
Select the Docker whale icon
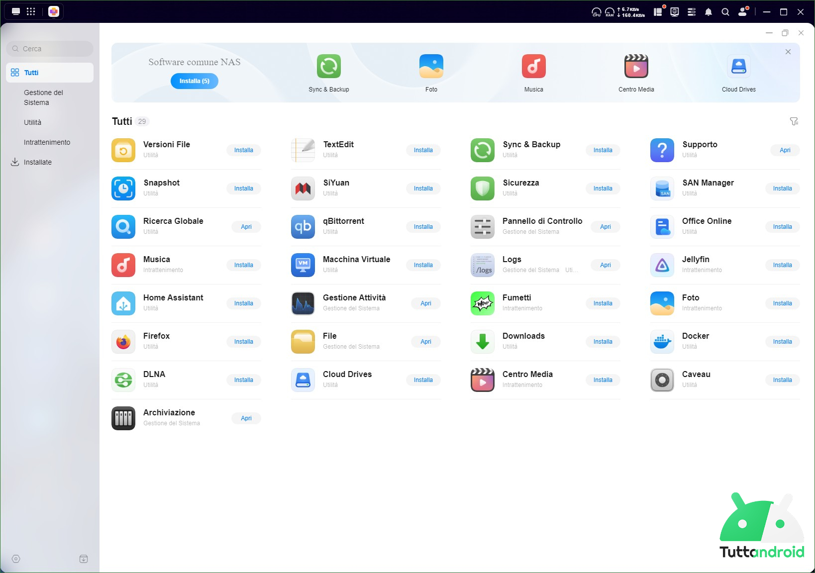coord(662,342)
